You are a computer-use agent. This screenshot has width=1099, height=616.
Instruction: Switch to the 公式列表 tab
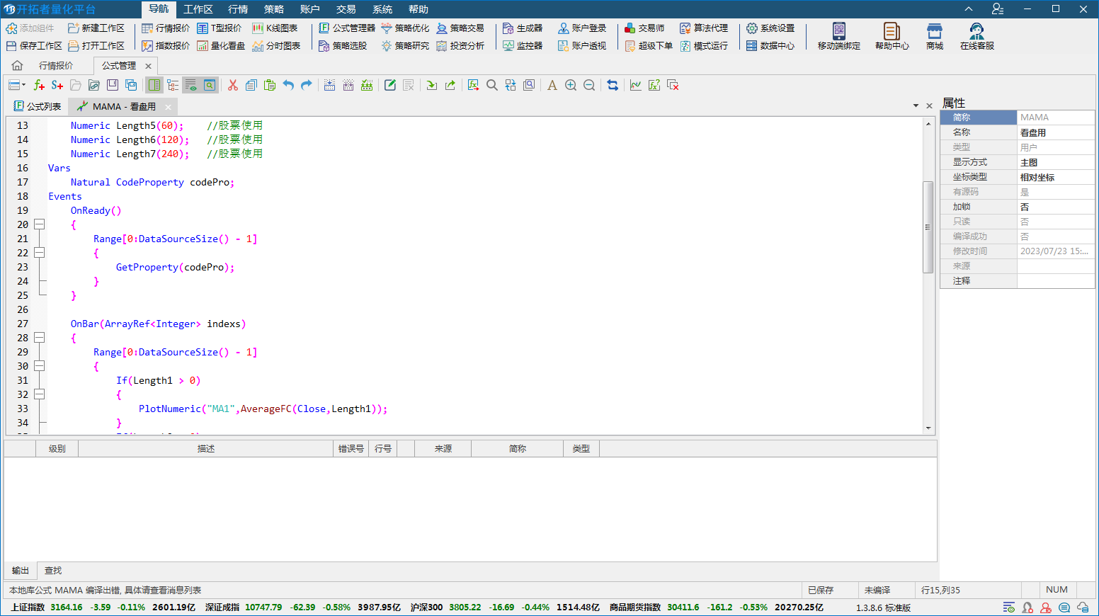(x=38, y=106)
